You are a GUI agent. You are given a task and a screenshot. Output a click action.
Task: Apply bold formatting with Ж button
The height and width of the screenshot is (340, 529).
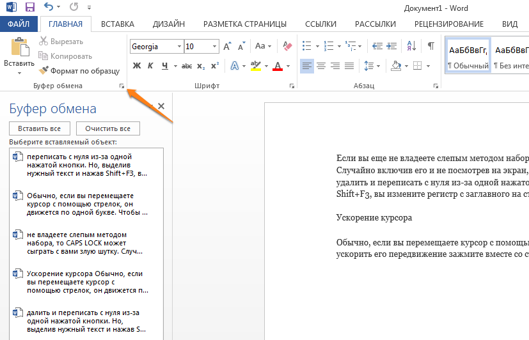click(x=137, y=66)
